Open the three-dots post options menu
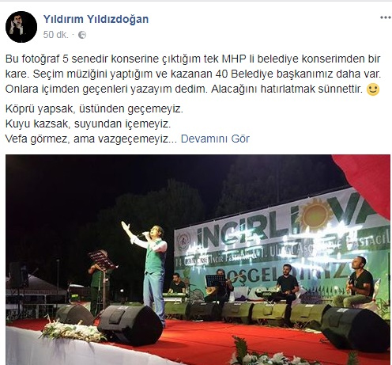Viewport: 392px width, 365px height. coord(385,17)
